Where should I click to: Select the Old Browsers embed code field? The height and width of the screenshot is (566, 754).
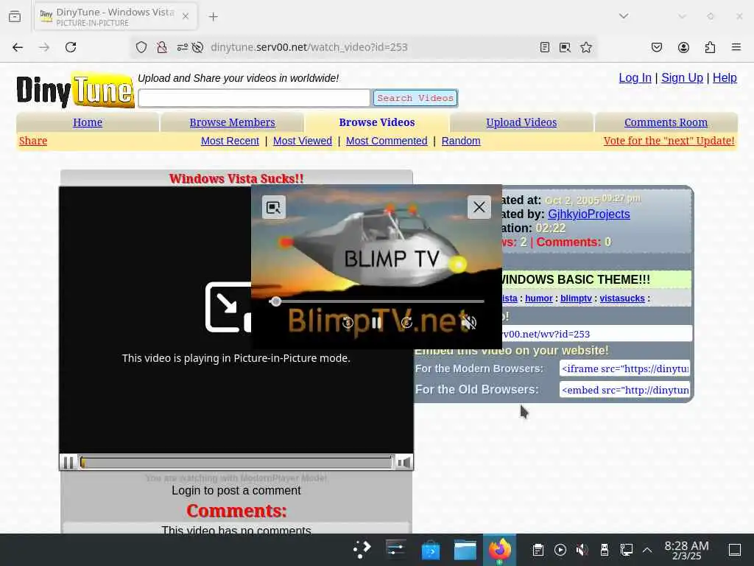tap(624, 390)
